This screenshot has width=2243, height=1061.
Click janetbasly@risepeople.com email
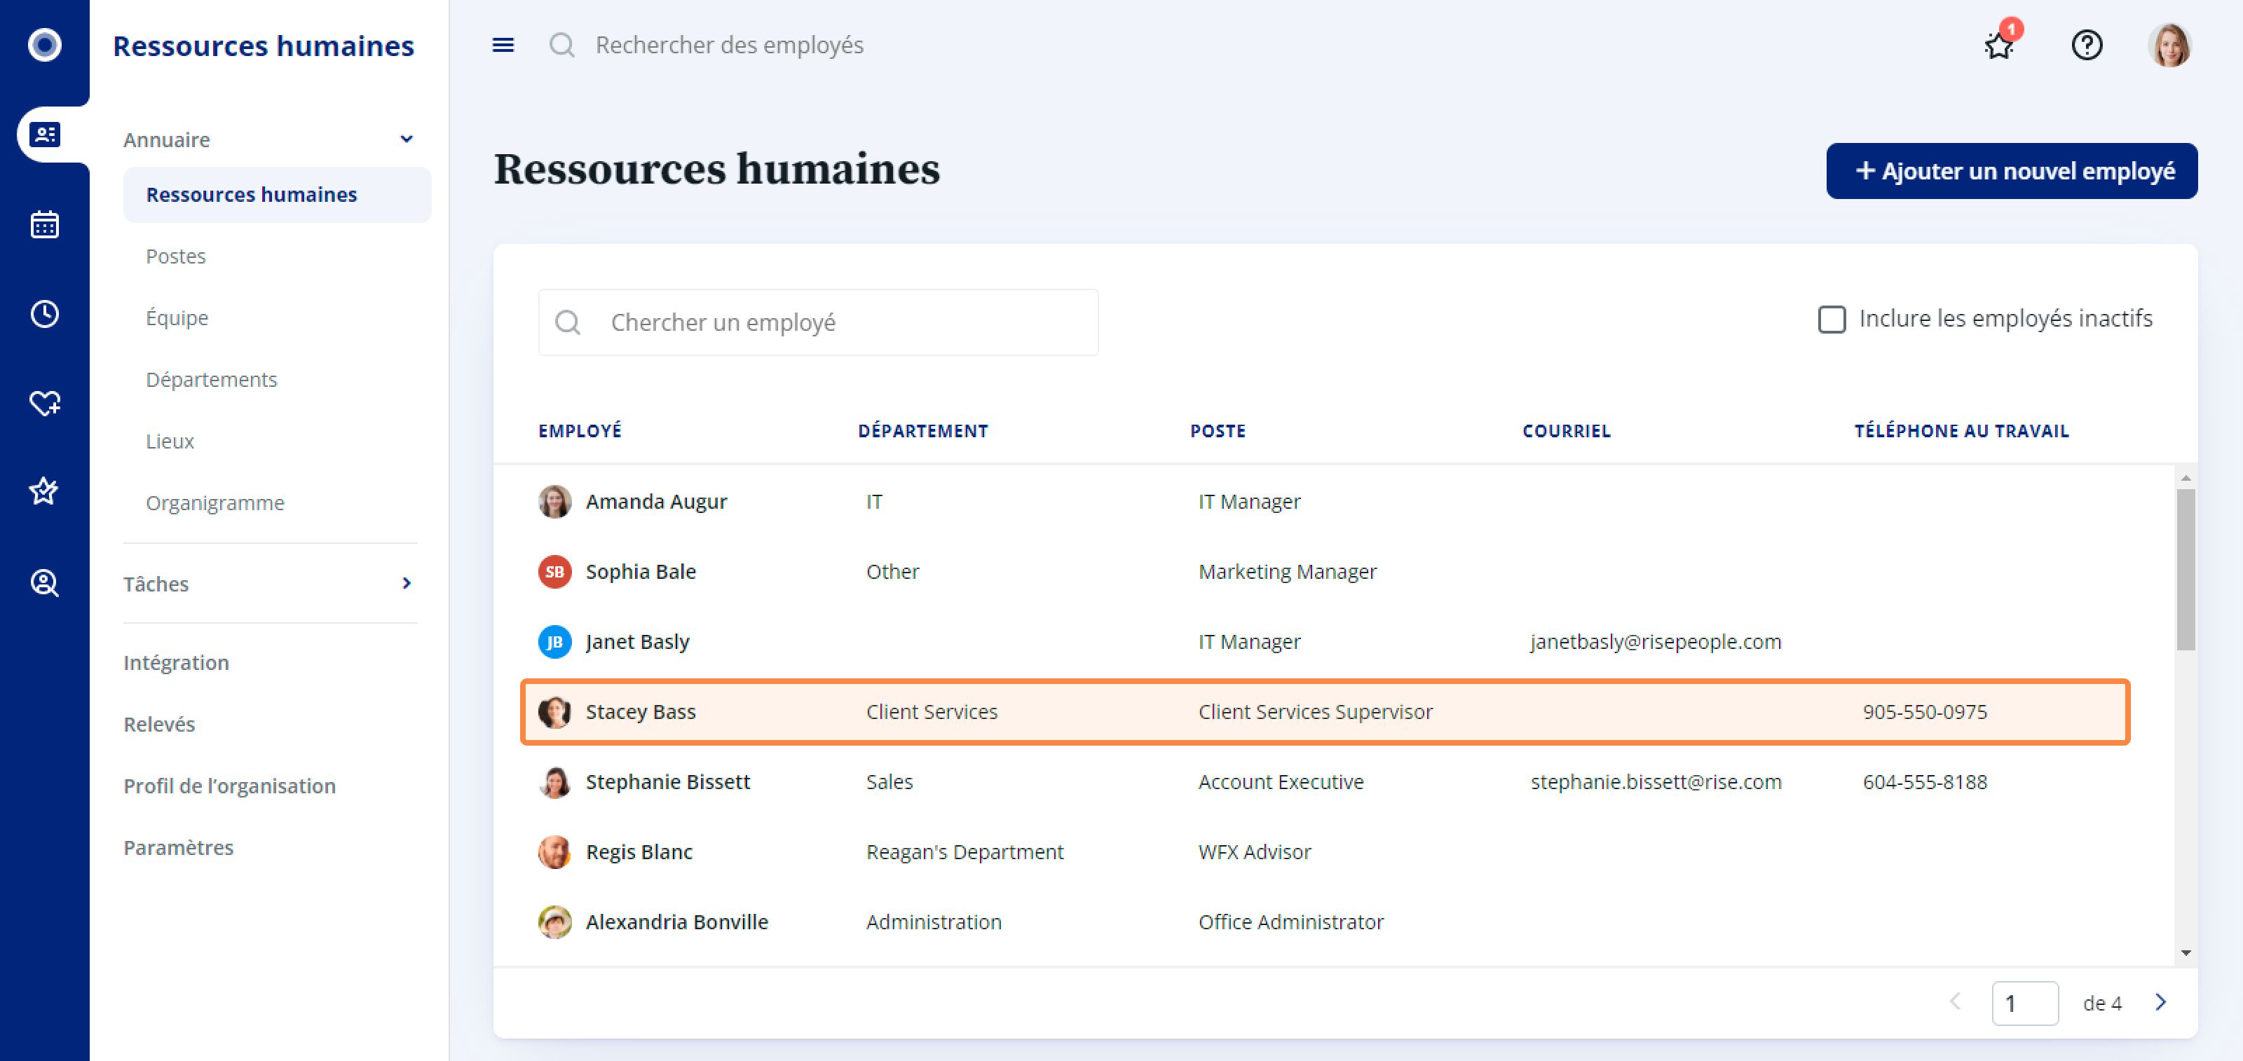1655,643
